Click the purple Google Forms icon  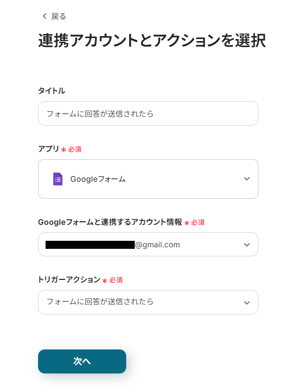pyautogui.click(x=58, y=179)
